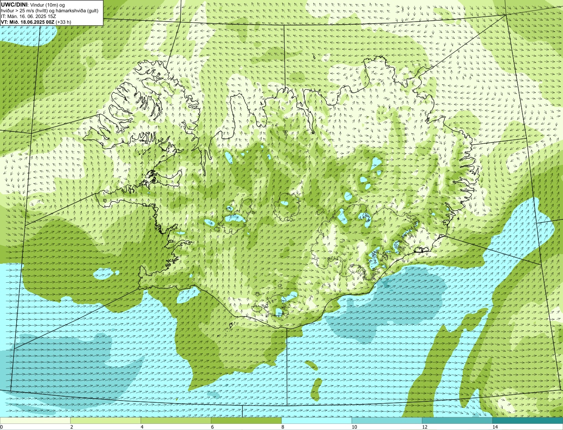This screenshot has width=563, height=430.
Task: Click the legend scale label "14"
Action: [x=495, y=427]
